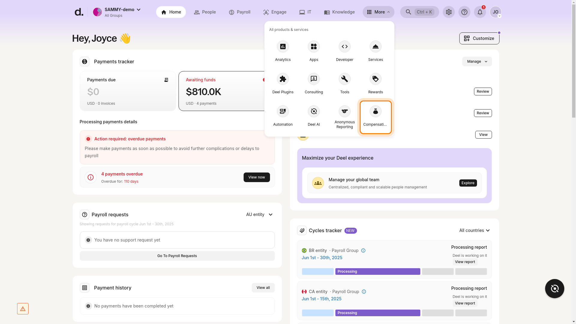Open the notifications bell

[480, 12]
